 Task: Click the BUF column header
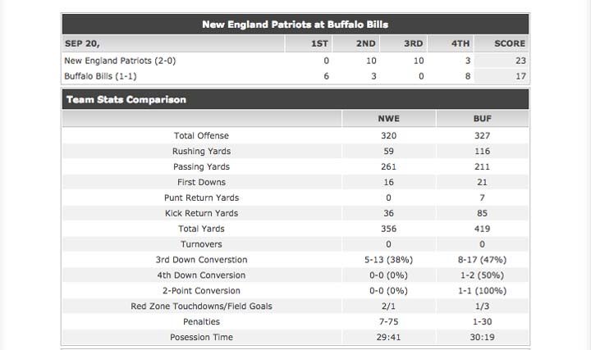tap(483, 119)
